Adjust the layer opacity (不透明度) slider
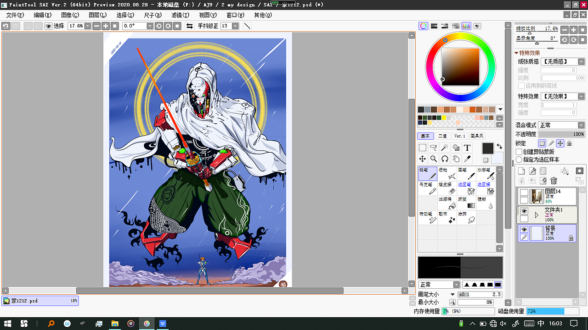 click(562, 134)
